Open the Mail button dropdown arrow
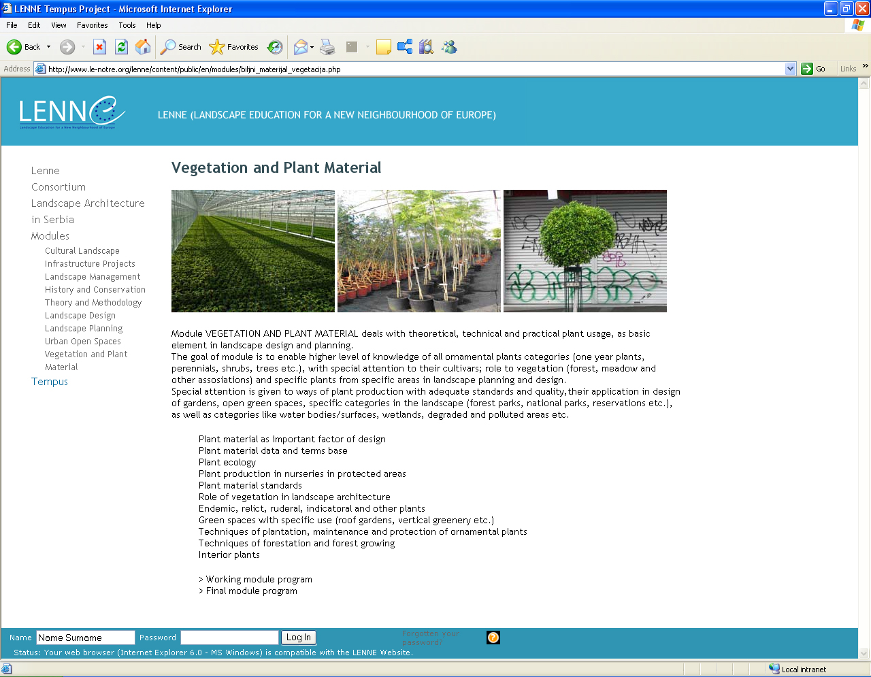This screenshot has width=871, height=677. (312, 47)
